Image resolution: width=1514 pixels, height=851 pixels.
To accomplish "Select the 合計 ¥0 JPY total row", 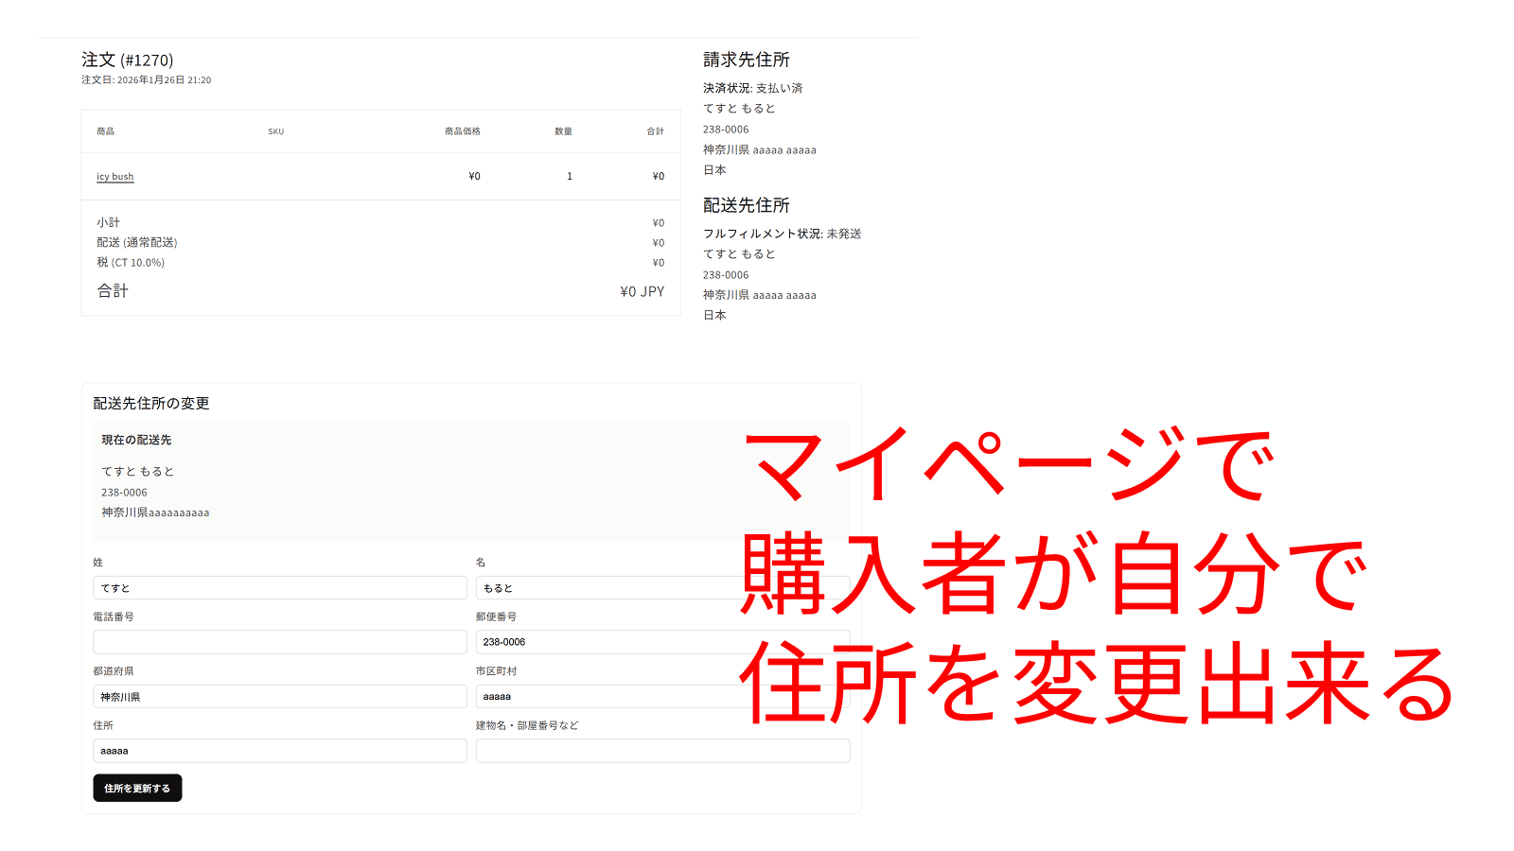I will coord(378,290).
